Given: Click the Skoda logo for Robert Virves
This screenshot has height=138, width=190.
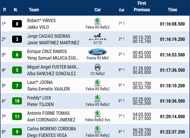Looking at the screenshot, I should [98, 21].
